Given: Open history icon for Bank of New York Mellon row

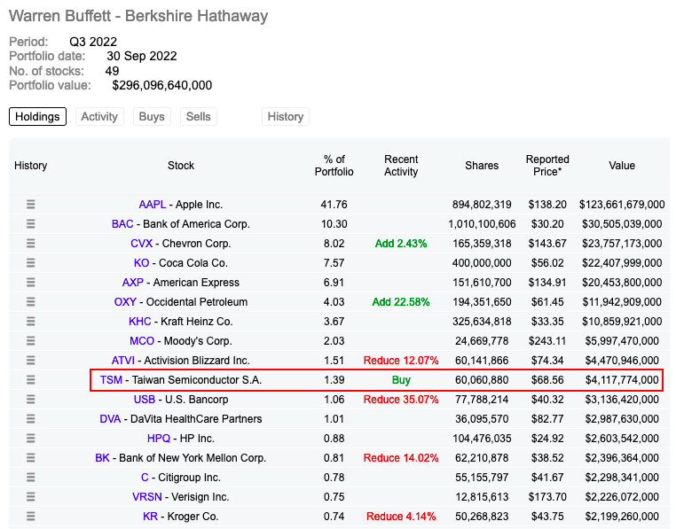Looking at the screenshot, I should 31,458.
